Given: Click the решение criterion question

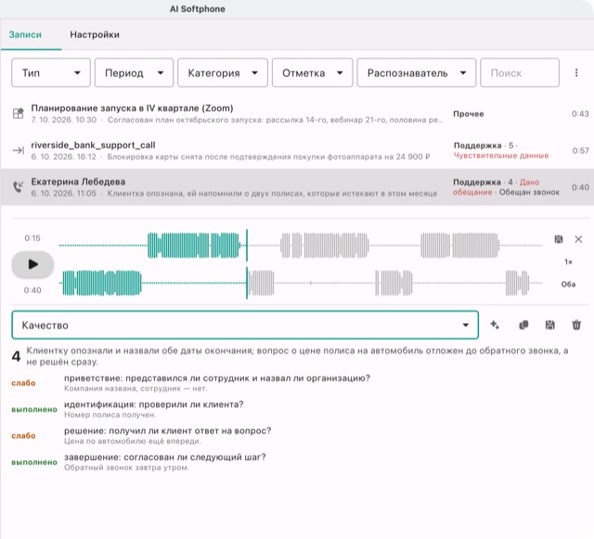Looking at the screenshot, I should (x=168, y=430).
